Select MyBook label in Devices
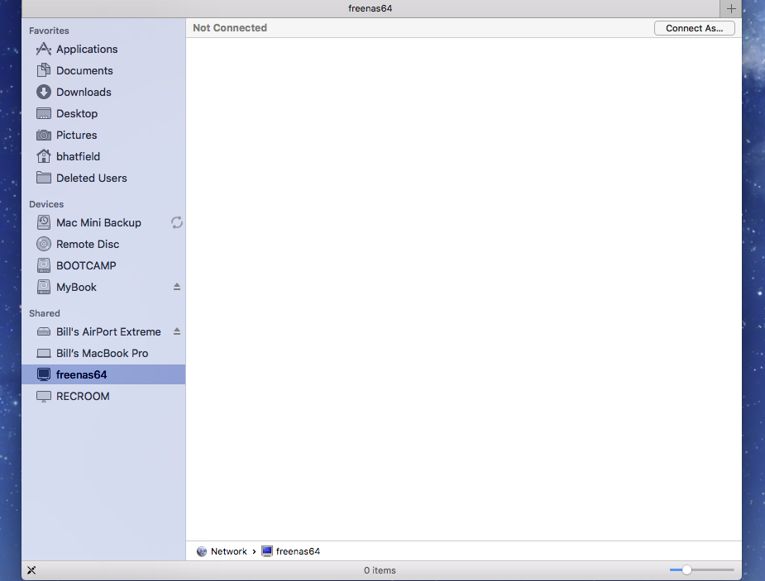The width and height of the screenshot is (765, 581). click(76, 287)
